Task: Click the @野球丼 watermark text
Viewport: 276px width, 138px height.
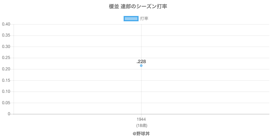Action: coord(141,133)
